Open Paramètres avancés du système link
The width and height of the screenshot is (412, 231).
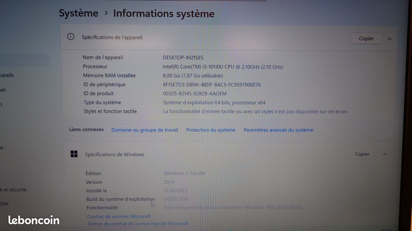278,130
